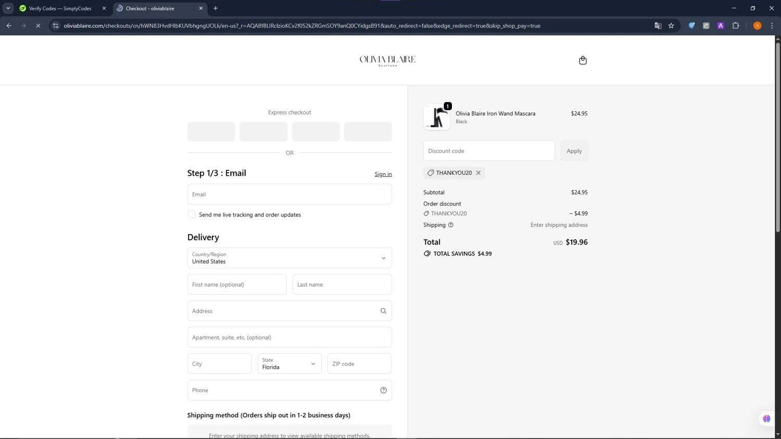Click the Address input field
The width and height of the screenshot is (781, 439).
289,311
